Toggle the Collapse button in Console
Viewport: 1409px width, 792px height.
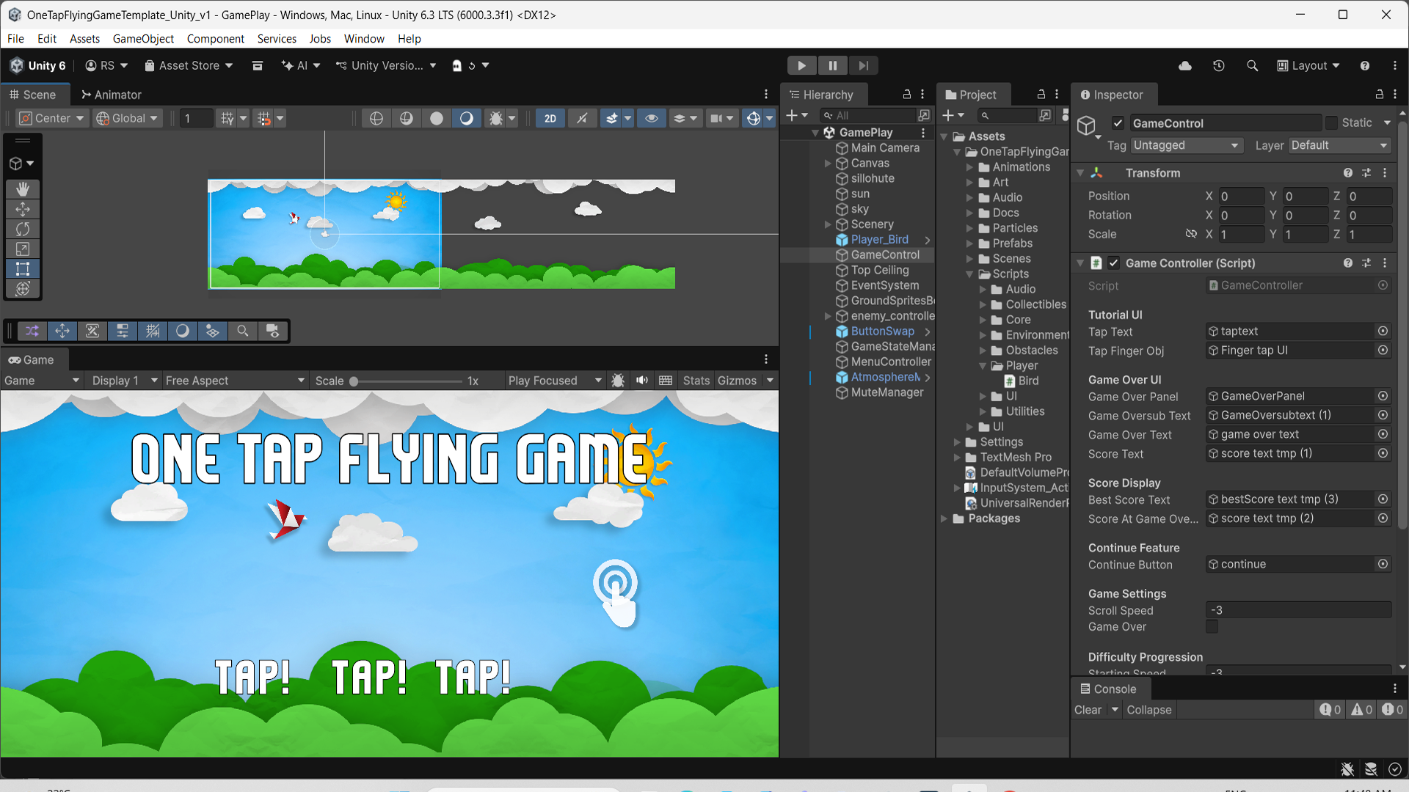click(x=1148, y=709)
